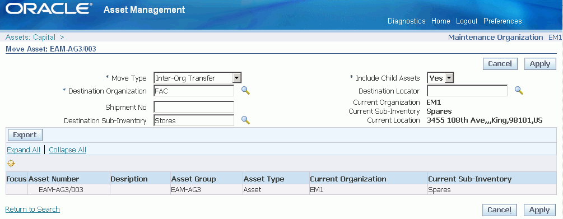Click the top Apply button
Viewport: 563px width, 219px height.
(x=540, y=64)
